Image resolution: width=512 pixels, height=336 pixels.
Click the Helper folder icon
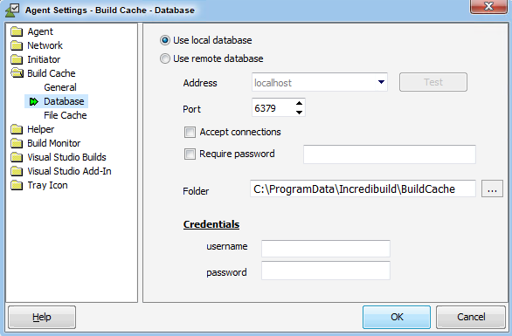pyautogui.click(x=17, y=129)
